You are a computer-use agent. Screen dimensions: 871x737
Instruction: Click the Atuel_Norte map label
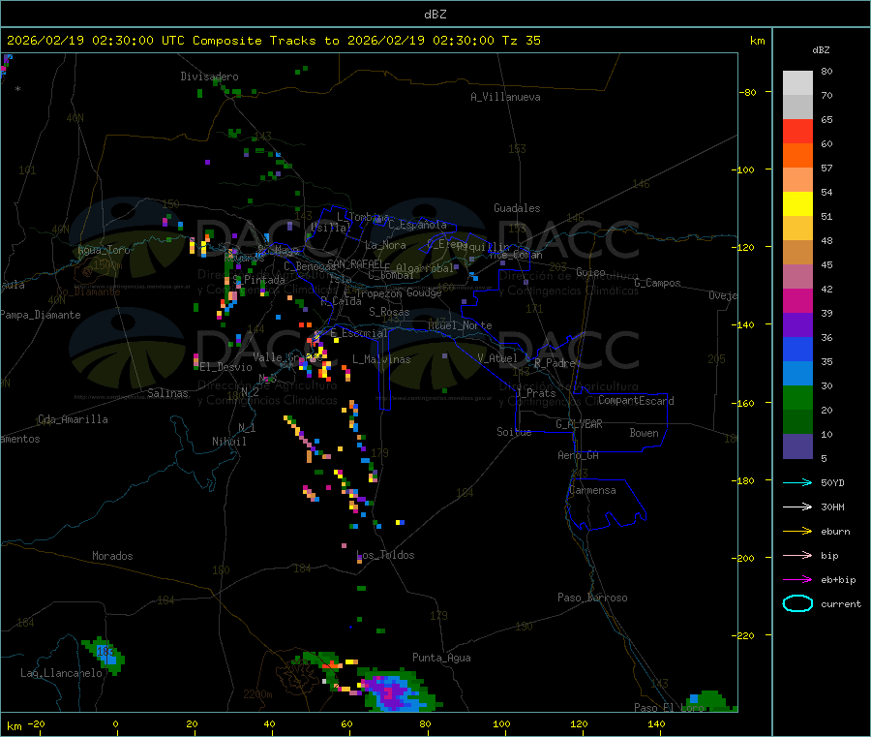coord(460,325)
